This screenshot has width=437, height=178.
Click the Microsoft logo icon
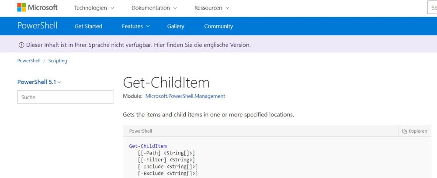(x=22, y=8)
